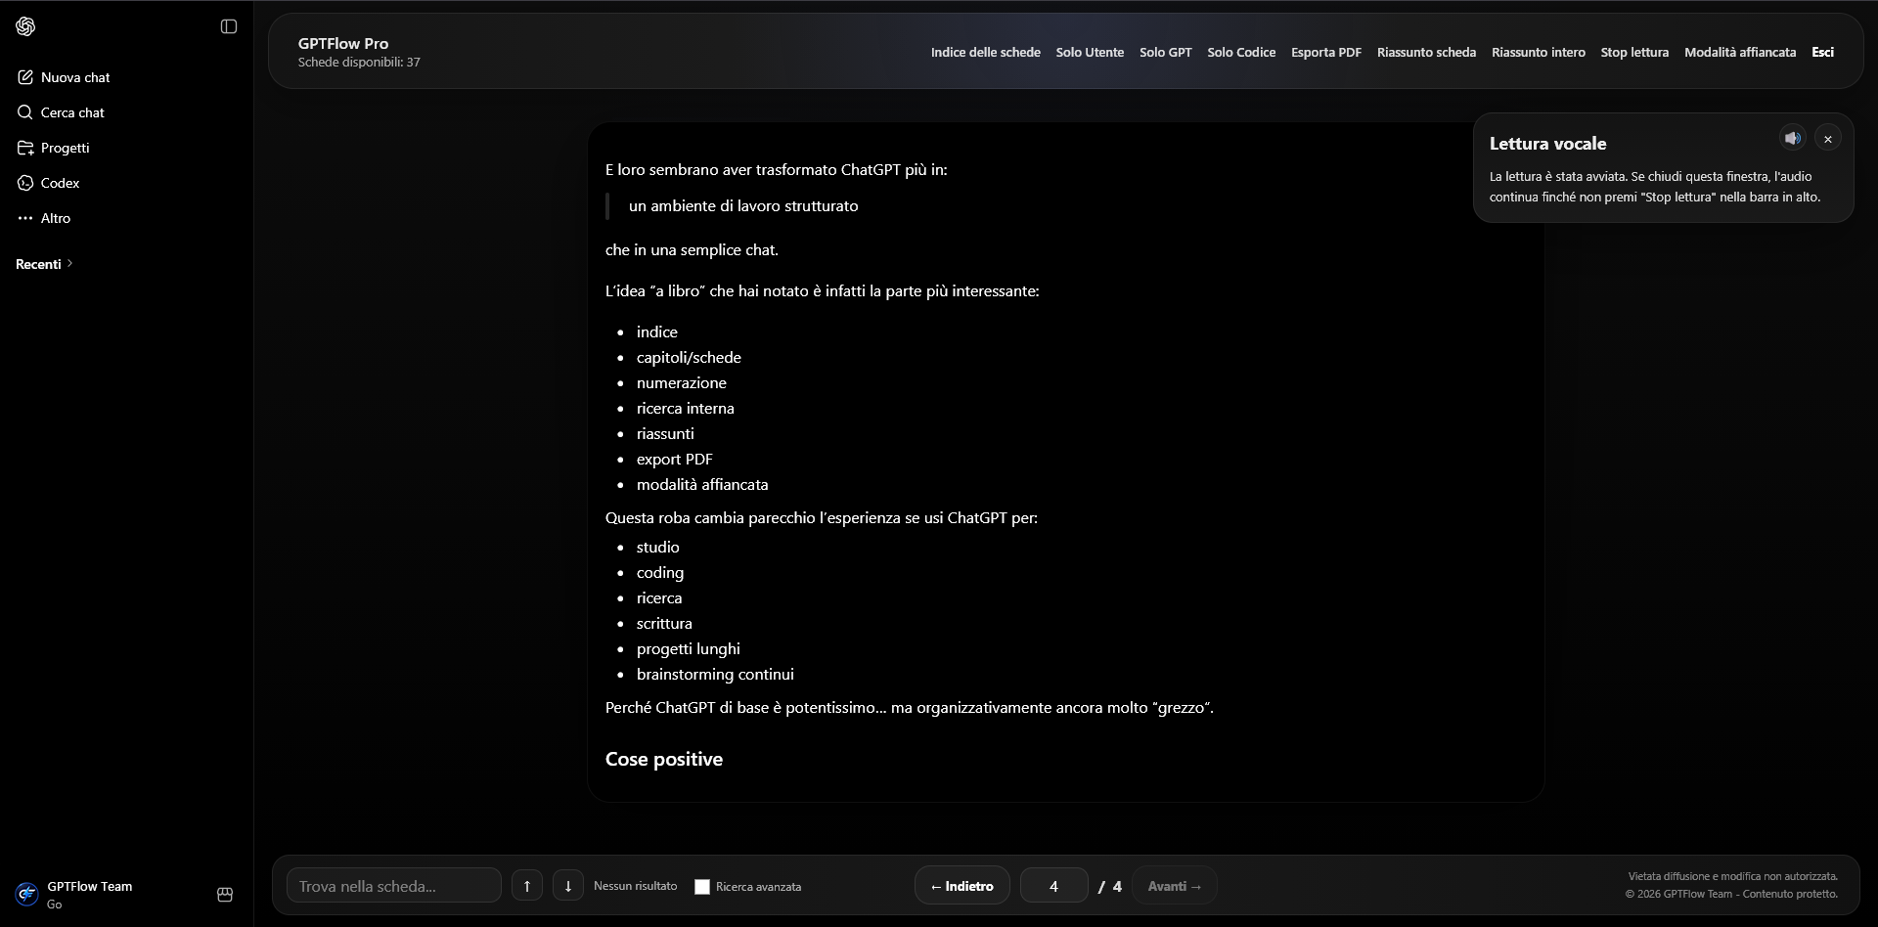Focus the Trova nella scheda search field
This screenshot has width=1878, height=927.
tap(394, 886)
